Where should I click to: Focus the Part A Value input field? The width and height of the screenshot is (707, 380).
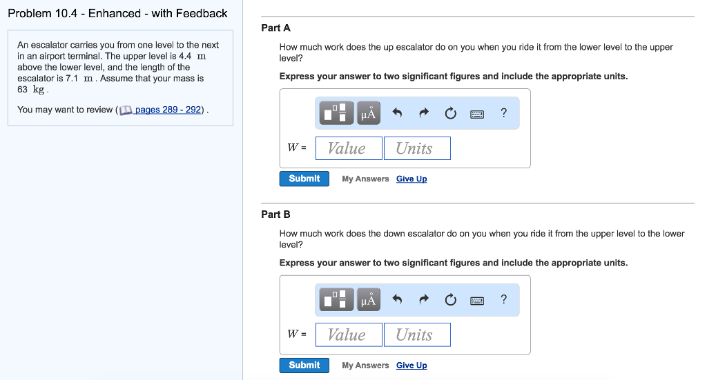click(x=349, y=148)
